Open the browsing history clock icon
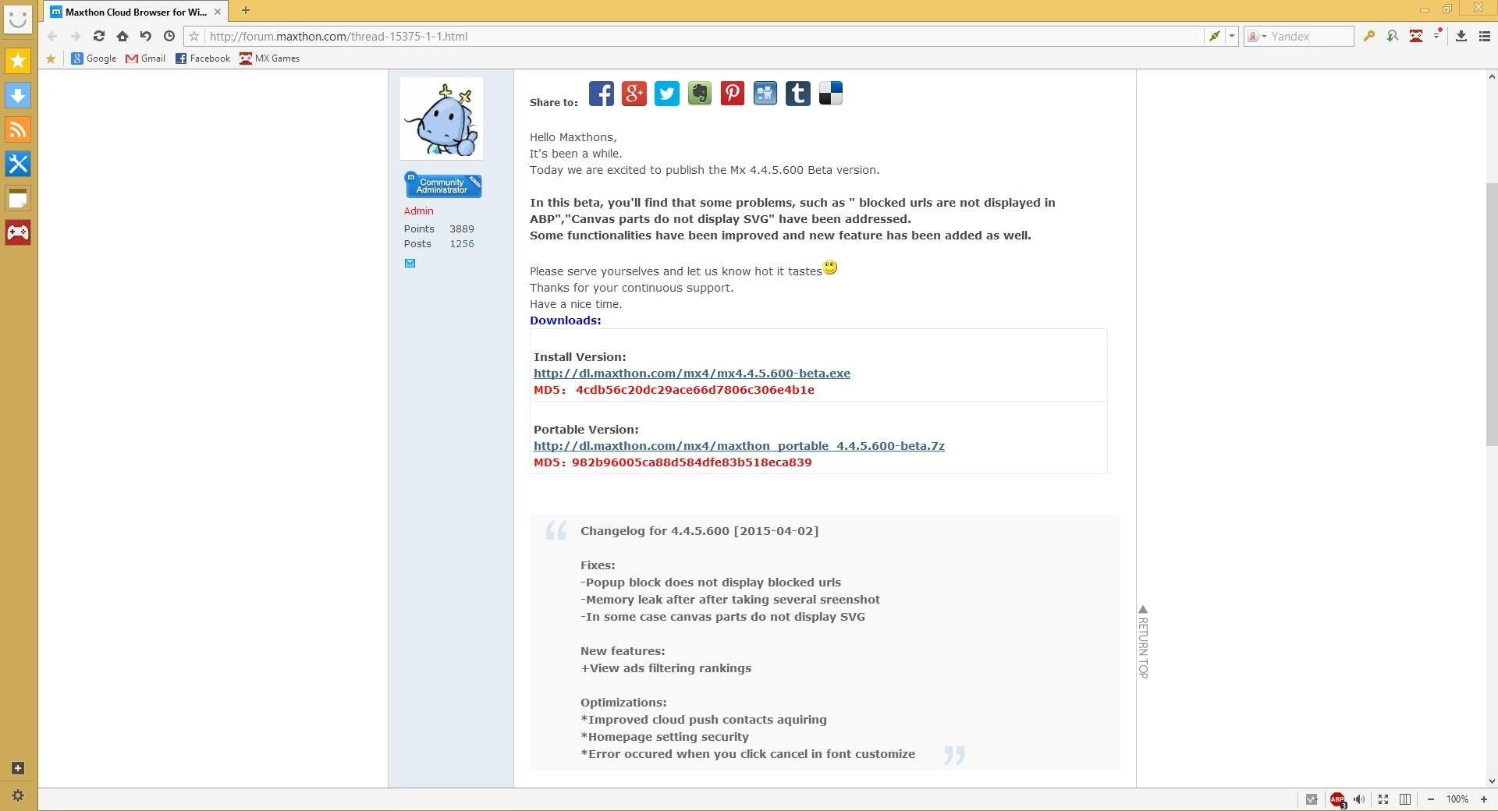1498x811 pixels. coord(169,36)
